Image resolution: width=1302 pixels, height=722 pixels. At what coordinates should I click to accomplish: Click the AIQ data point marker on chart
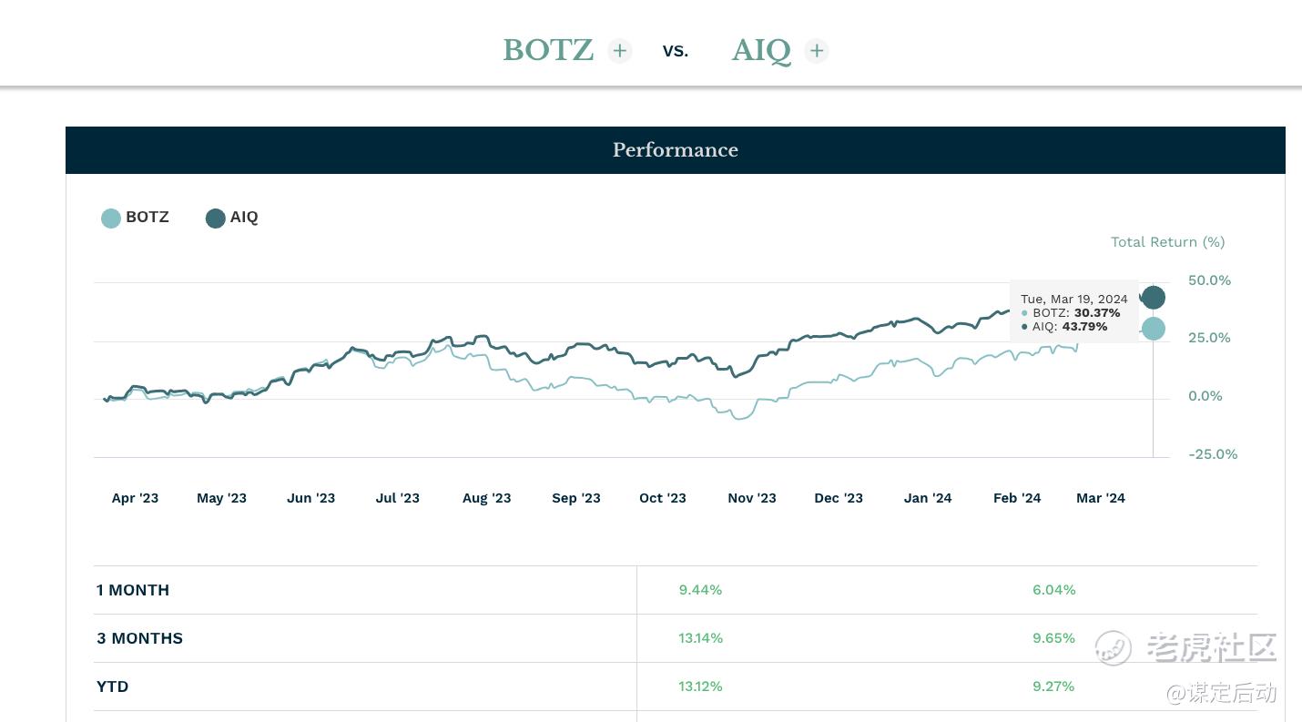click(1153, 298)
